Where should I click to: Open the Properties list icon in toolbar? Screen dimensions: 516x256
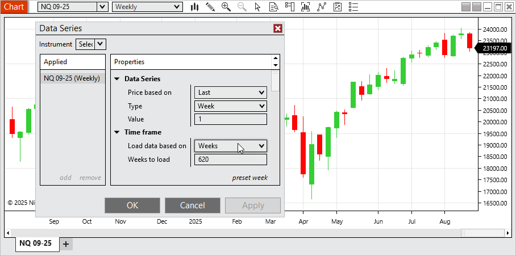point(353,7)
